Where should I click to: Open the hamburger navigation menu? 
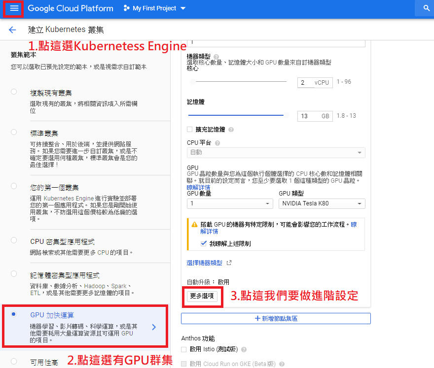pyautogui.click(x=14, y=8)
